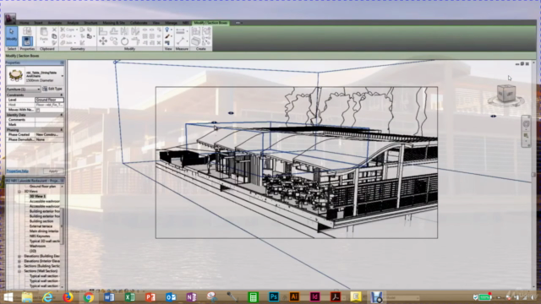Image resolution: width=541 pixels, height=304 pixels.
Task: Select External terrace view in browser
Action: (41, 226)
